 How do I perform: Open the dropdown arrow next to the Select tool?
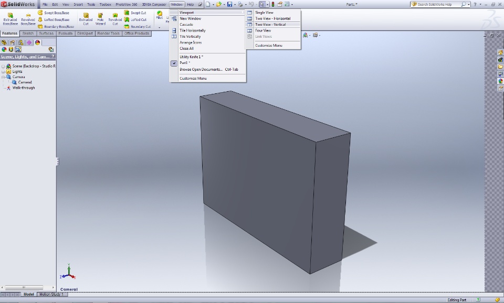click(267, 5)
